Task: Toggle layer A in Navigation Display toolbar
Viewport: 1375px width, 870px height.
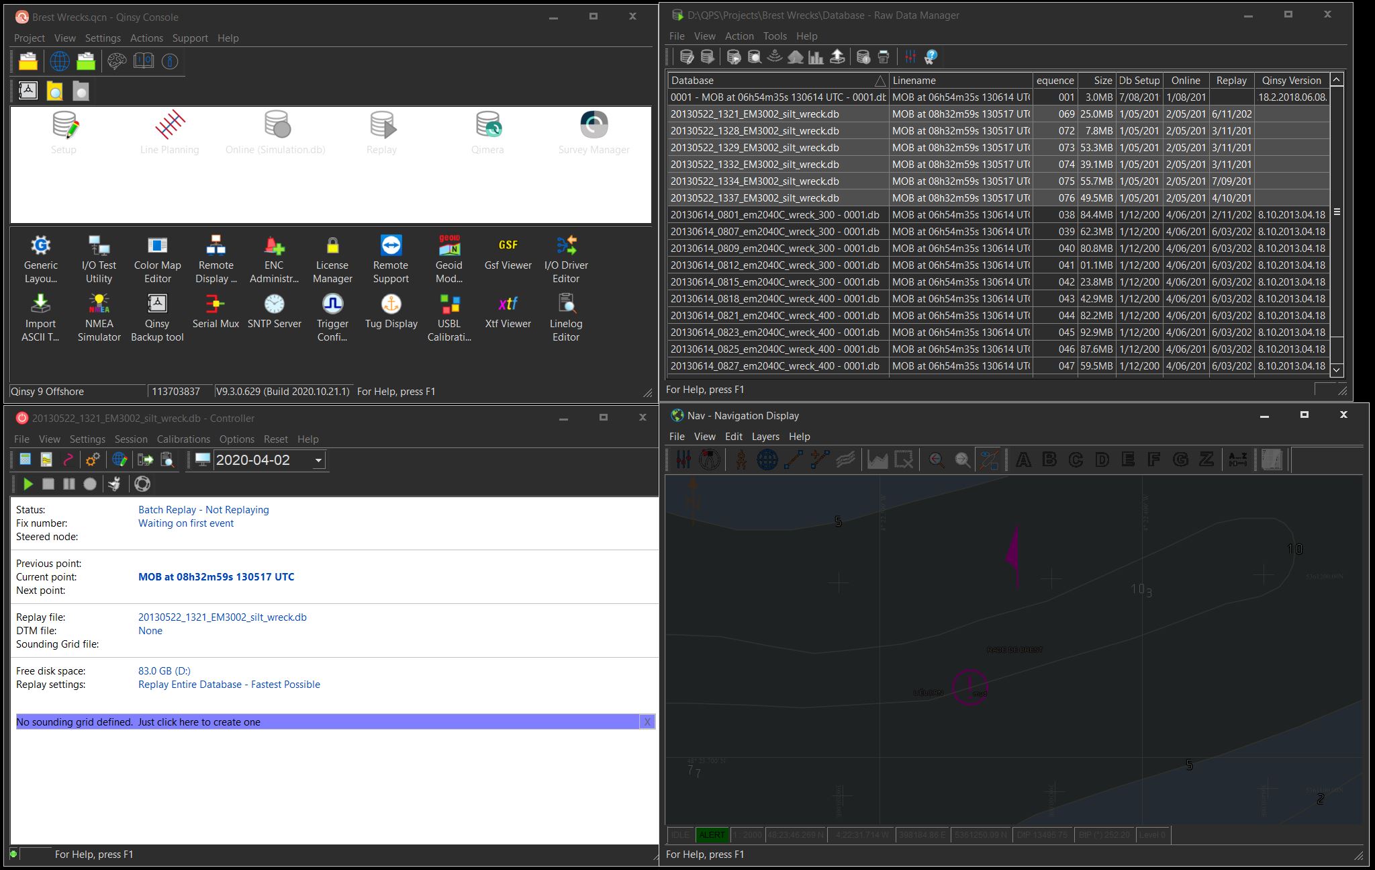Action: pos(1023,460)
